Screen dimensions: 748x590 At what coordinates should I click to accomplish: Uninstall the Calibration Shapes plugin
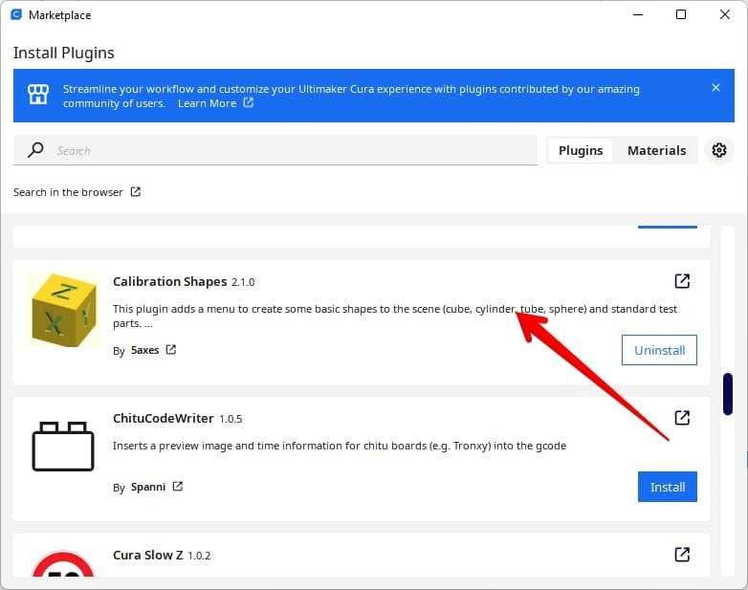point(659,350)
